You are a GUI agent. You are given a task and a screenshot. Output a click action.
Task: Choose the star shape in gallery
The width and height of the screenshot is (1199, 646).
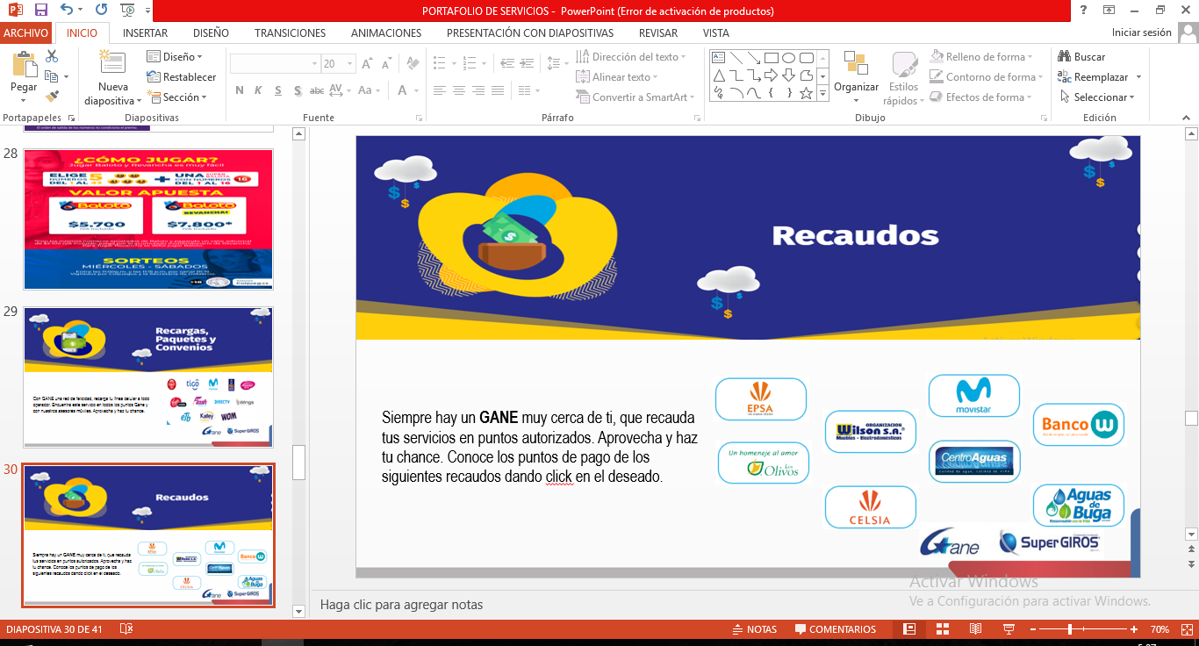tap(807, 93)
